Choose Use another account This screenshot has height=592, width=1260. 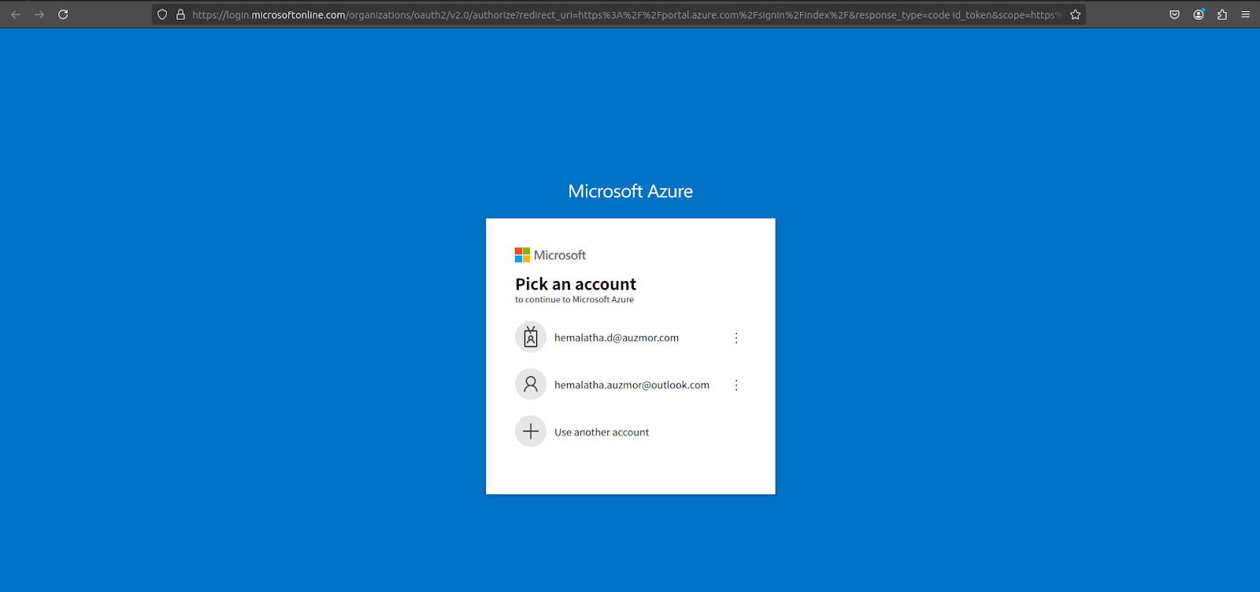[630, 431]
